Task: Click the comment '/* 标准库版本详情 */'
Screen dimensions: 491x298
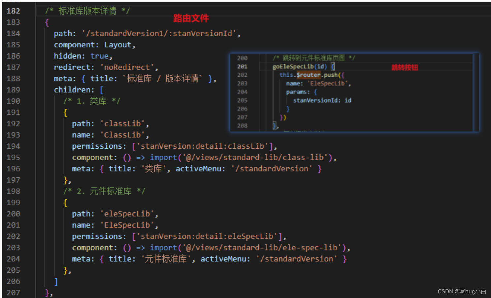Action: (x=87, y=11)
